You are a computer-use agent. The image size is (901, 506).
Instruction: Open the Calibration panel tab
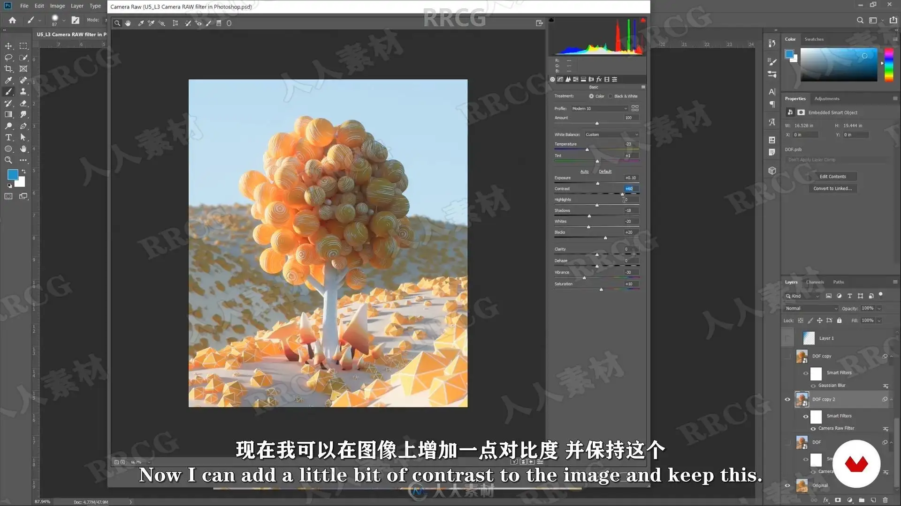coord(607,79)
